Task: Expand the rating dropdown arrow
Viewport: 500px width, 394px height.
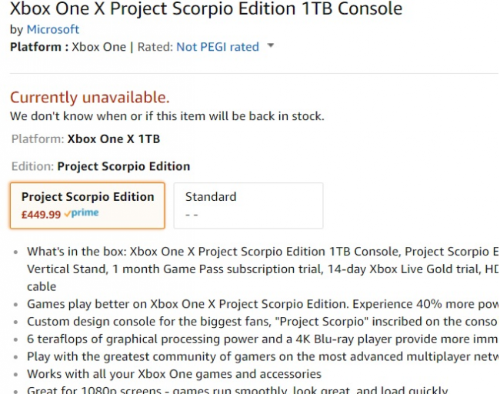Action: tap(271, 45)
